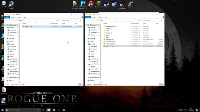Open Local Disk (C:) in Server 1.11 sidebar

coord(13,59)
